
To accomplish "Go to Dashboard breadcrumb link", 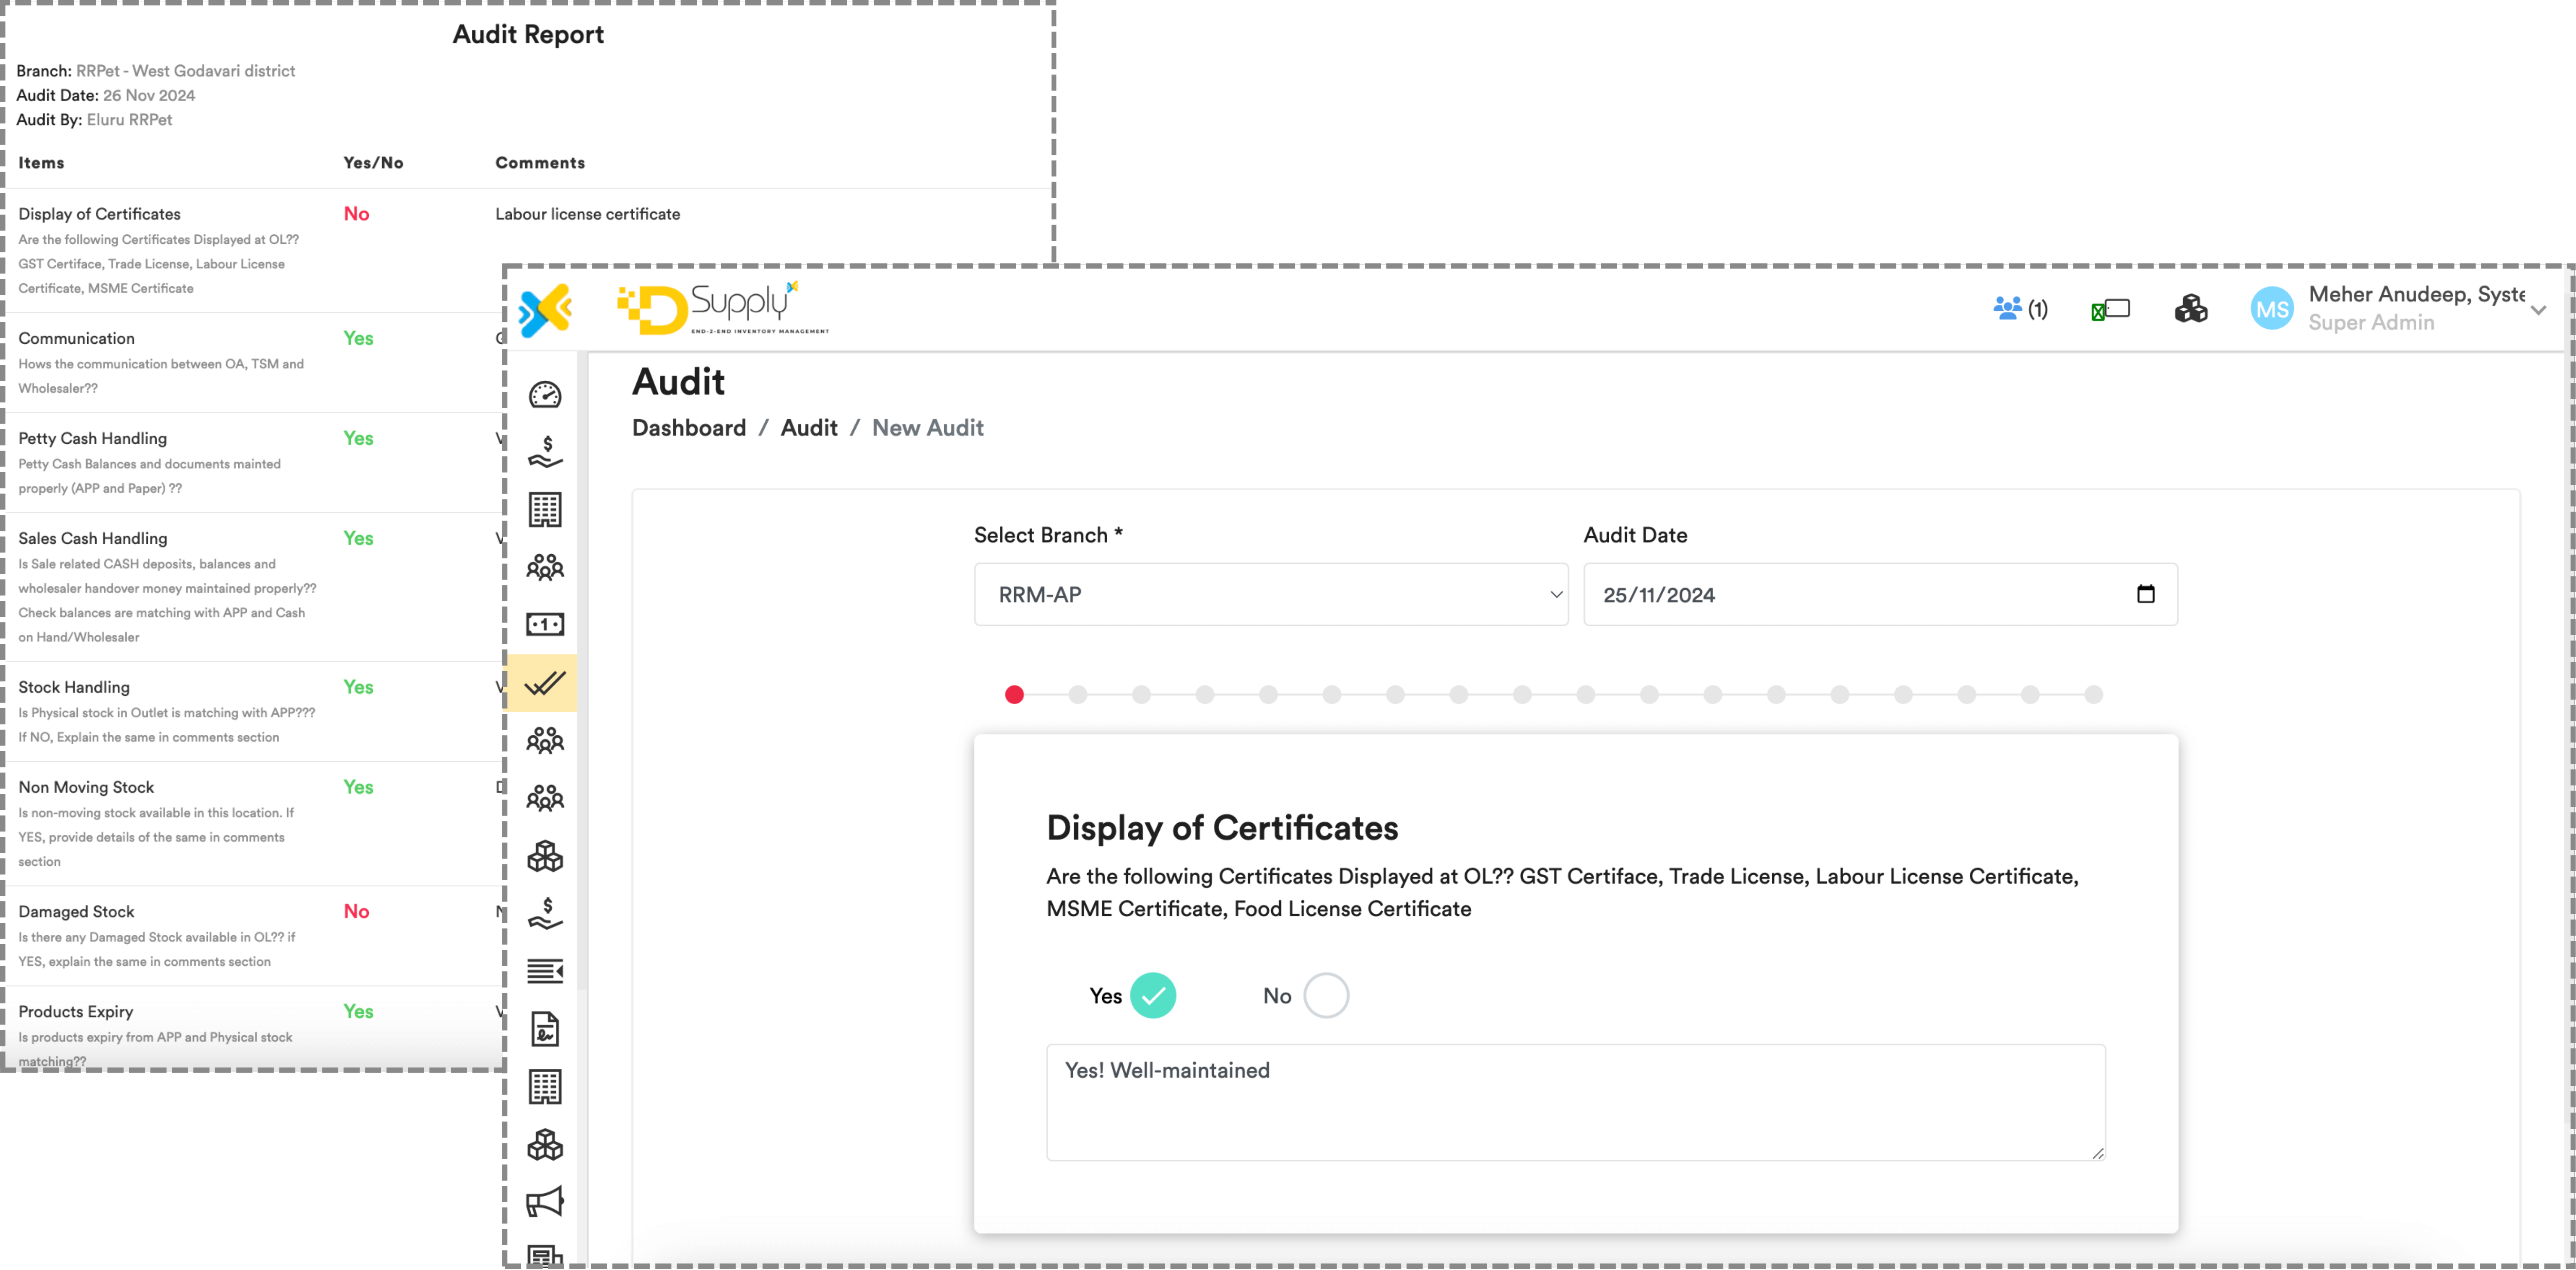I will point(689,428).
